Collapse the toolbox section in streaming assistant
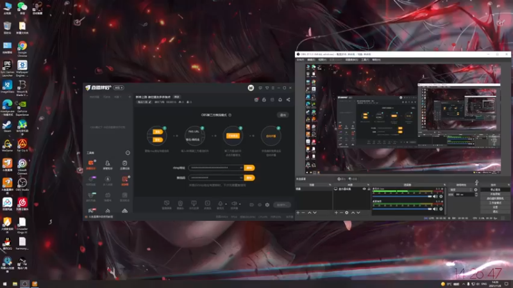This screenshot has height=288, width=513. (x=128, y=153)
